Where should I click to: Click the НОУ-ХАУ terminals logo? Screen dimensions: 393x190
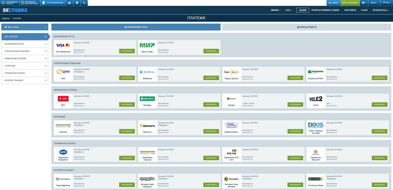click(x=231, y=152)
